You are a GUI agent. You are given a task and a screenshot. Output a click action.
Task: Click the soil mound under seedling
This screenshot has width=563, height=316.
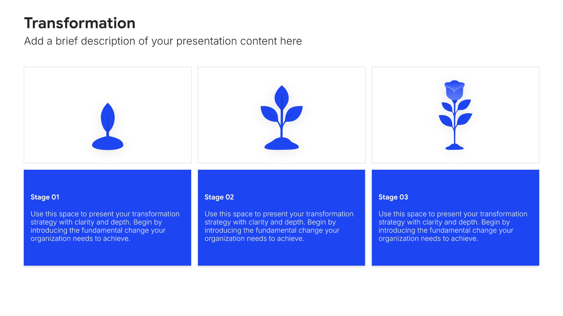(x=108, y=143)
